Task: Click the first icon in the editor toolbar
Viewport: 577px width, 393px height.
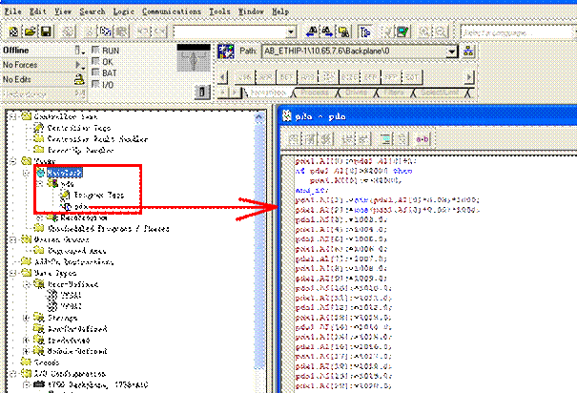Action: tap(293, 139)
